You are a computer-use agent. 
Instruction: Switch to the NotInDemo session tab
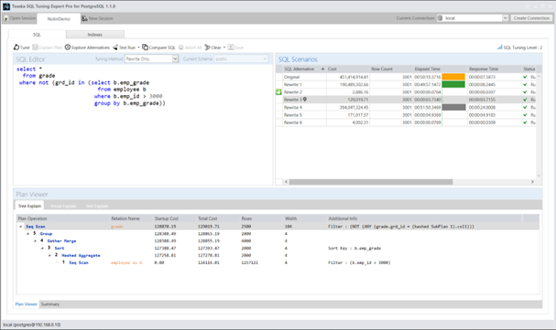tap(59, 19)
